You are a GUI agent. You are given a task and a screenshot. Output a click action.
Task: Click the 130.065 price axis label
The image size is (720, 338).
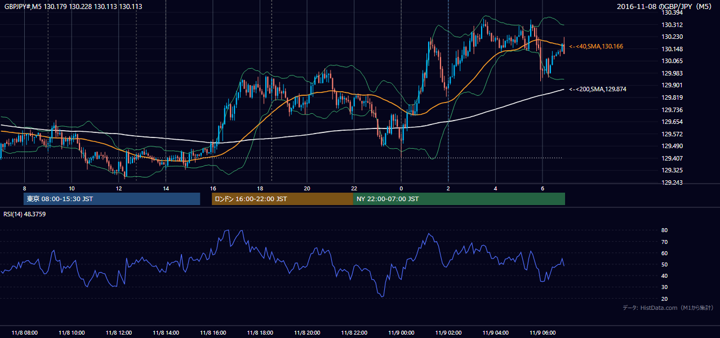point(672,61)
